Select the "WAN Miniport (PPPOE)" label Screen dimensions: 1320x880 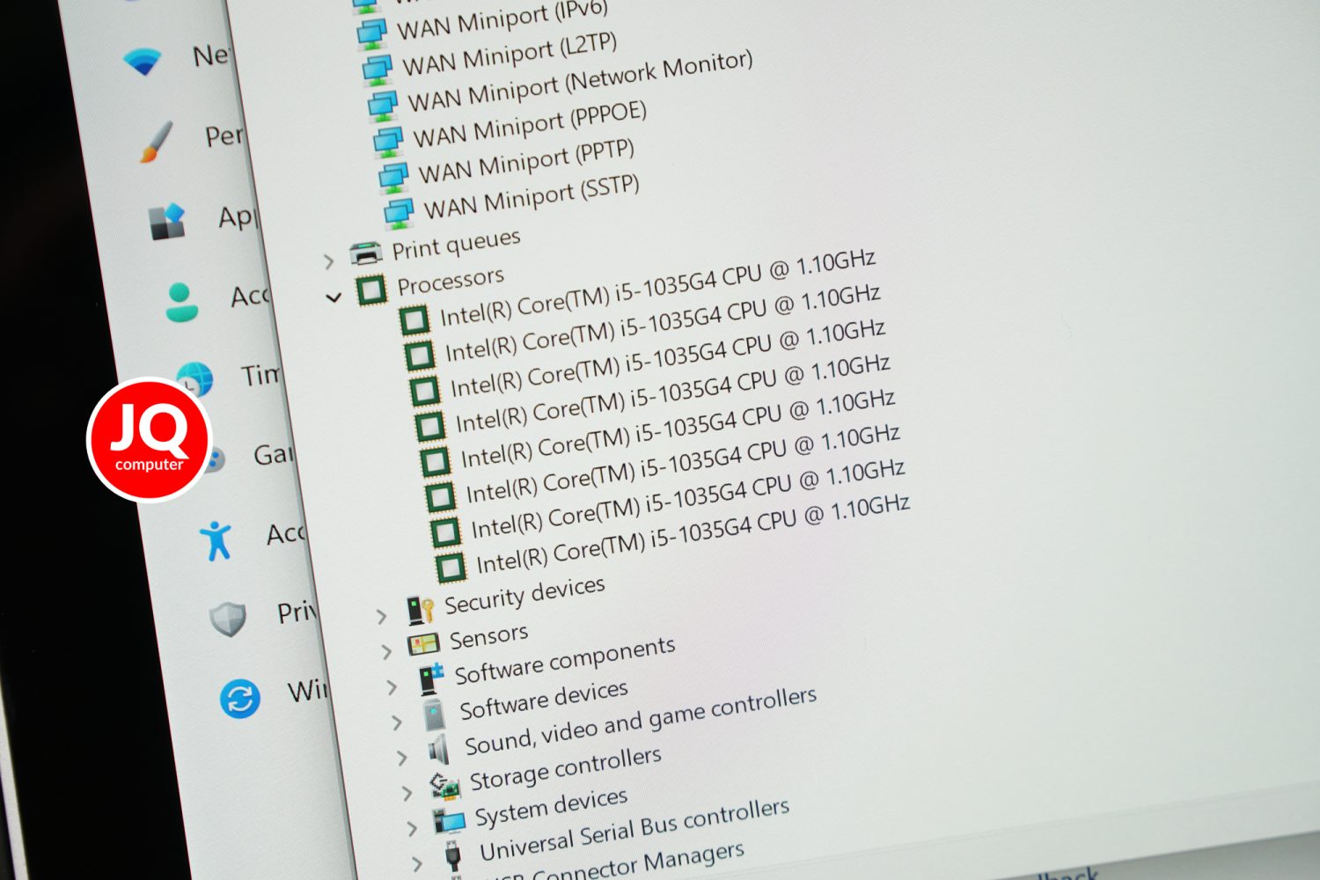click(x=531, y=124)
